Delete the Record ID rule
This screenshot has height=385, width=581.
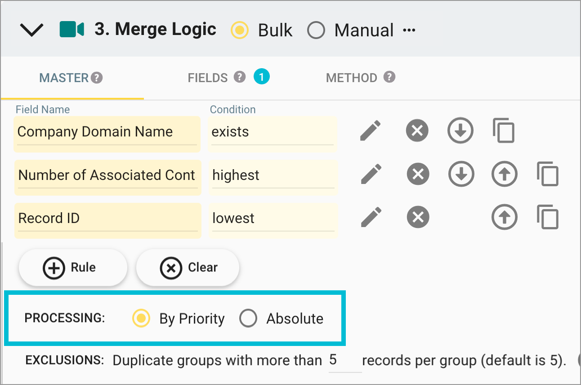[x=417, y=217]
